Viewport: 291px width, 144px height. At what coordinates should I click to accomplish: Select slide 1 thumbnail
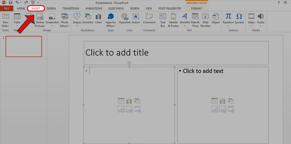(24, 47)
